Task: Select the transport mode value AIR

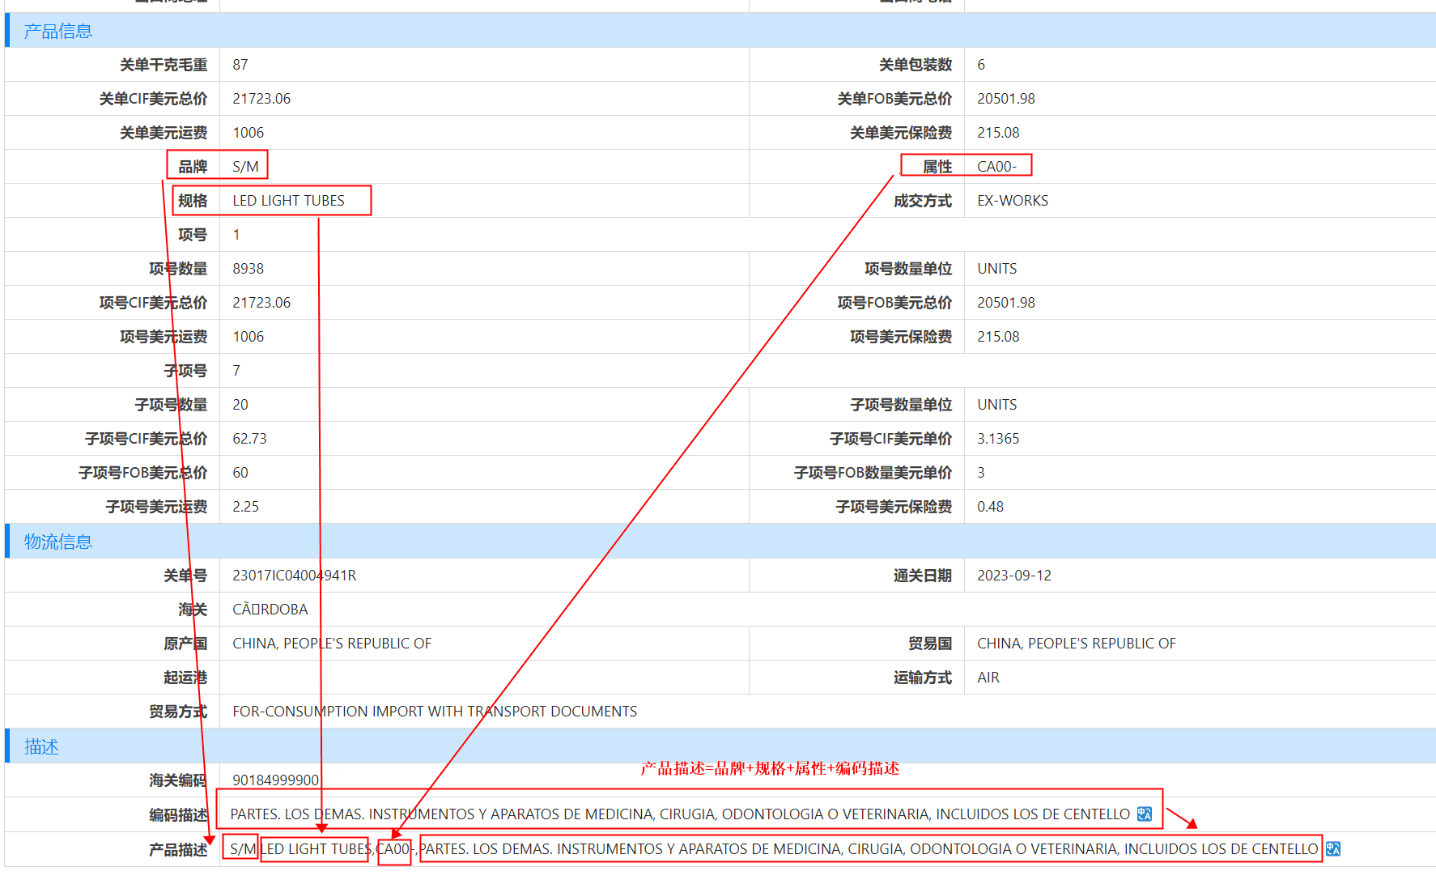Action: click(x=988, y=677)
